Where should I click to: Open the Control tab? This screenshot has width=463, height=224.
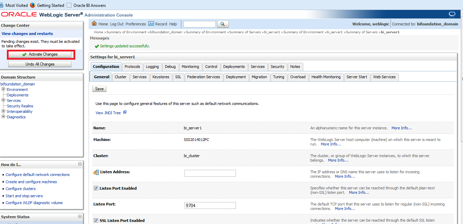[x=211, y=67]
